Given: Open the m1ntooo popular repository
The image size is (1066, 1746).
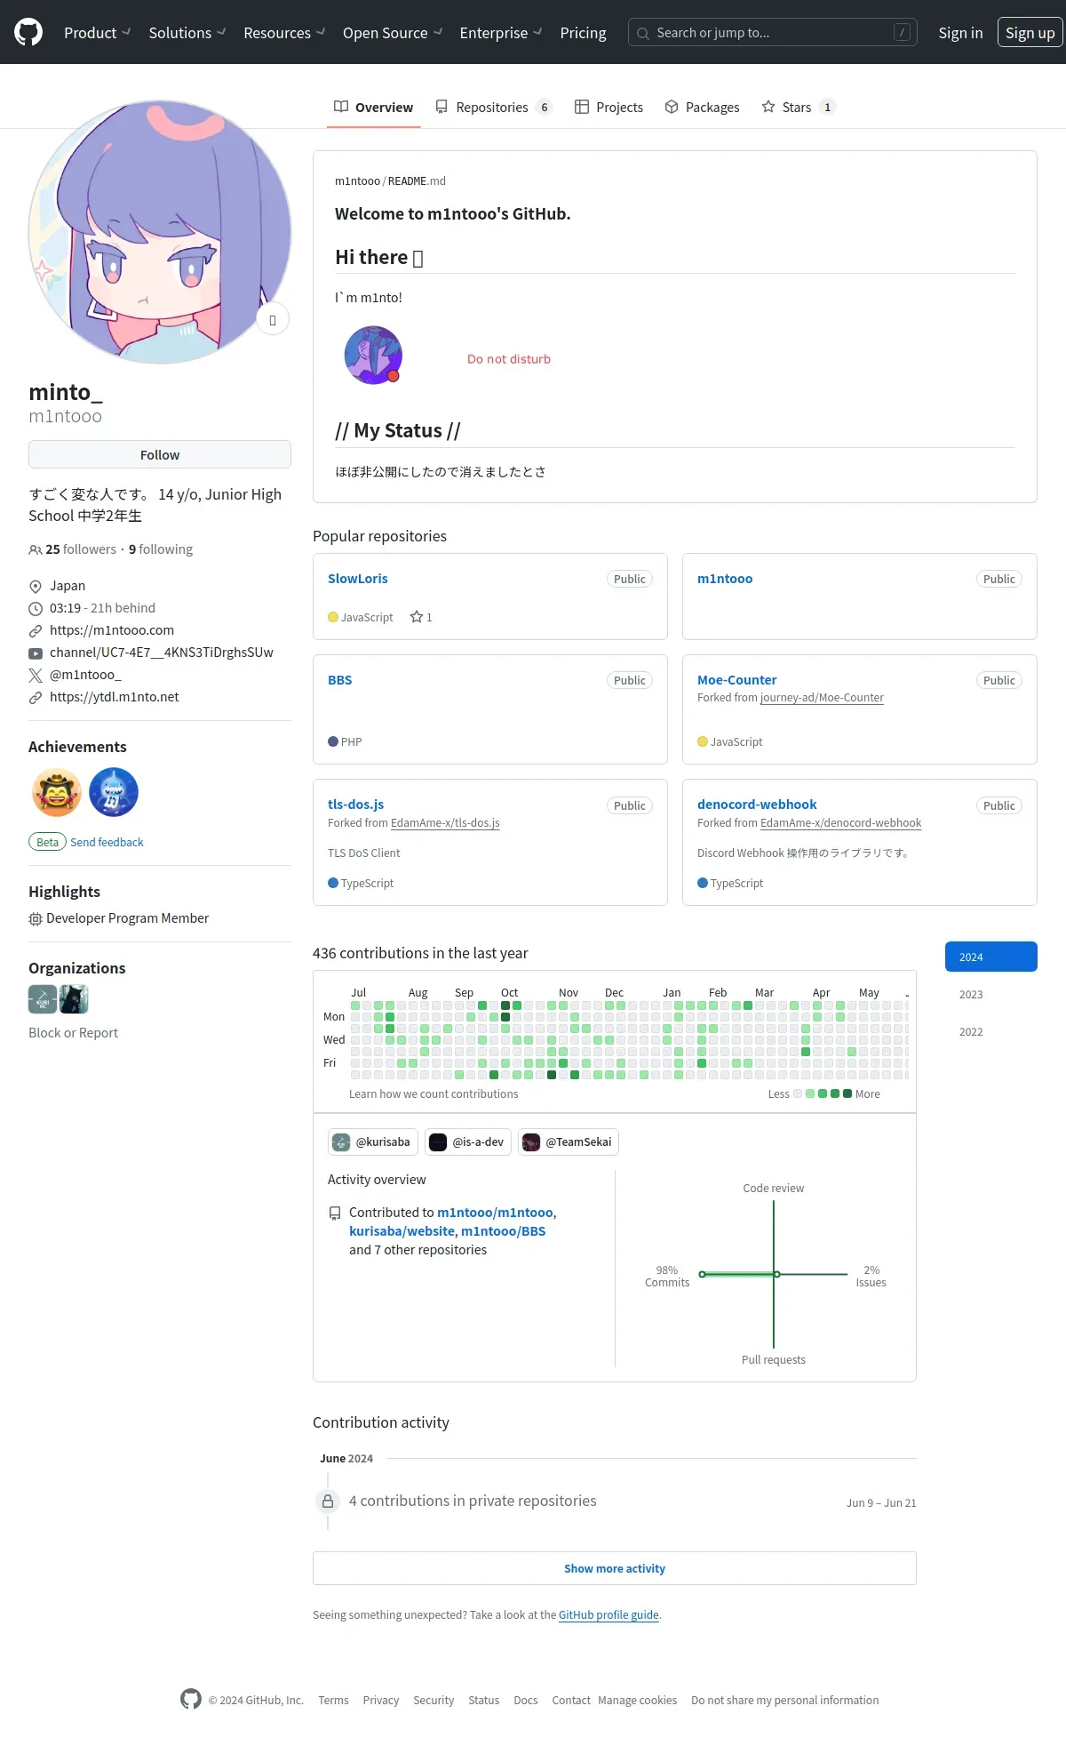Looking at the screenshot, I should [725, 579].
